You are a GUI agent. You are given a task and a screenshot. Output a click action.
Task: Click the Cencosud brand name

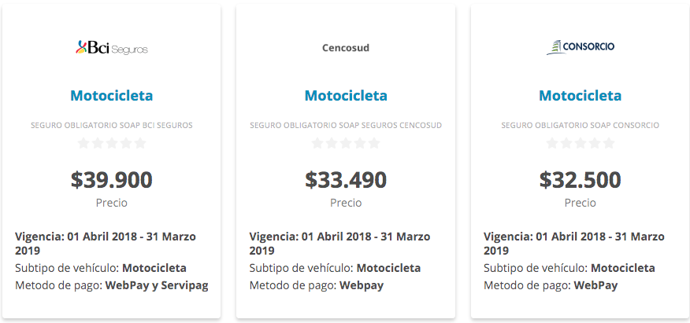(346, 47)
